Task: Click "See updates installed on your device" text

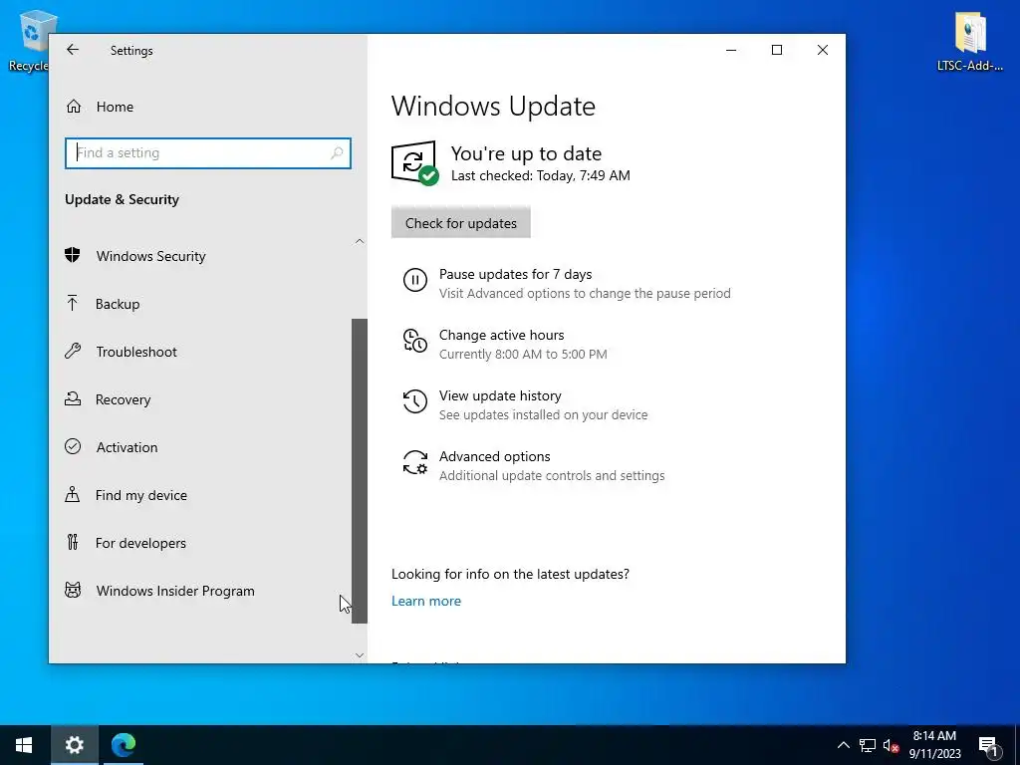Action: point(543,415)
